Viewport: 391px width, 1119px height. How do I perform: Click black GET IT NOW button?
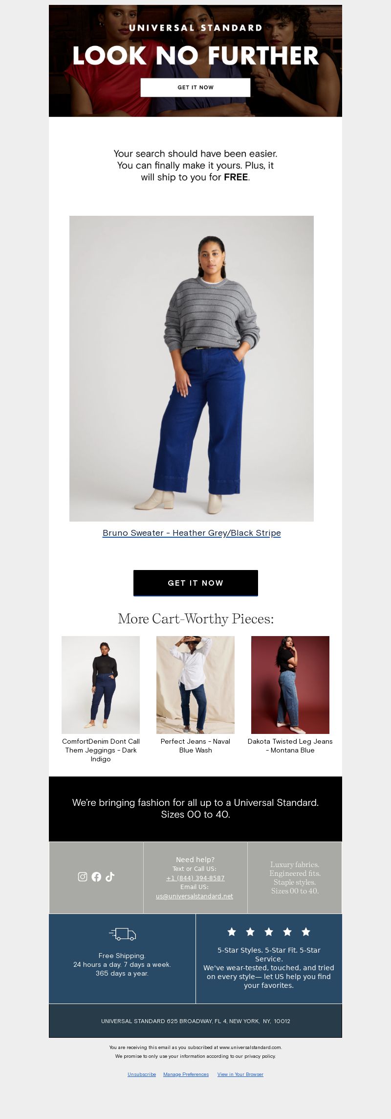(x=195, y=583)
